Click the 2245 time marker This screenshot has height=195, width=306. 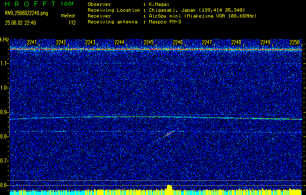(148, 42)
